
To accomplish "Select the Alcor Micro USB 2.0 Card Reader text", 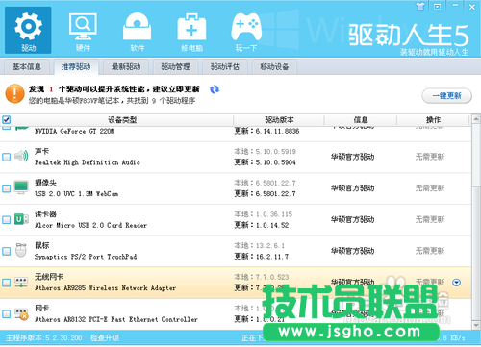I will point(90,225).
